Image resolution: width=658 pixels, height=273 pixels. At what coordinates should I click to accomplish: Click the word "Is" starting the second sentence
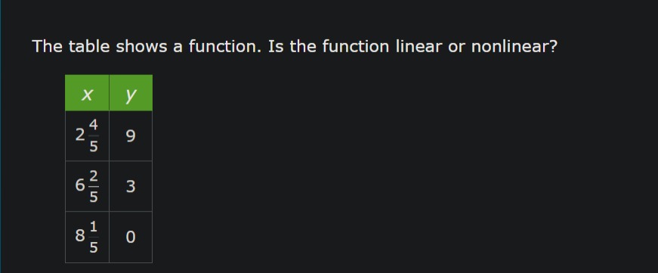274,46
